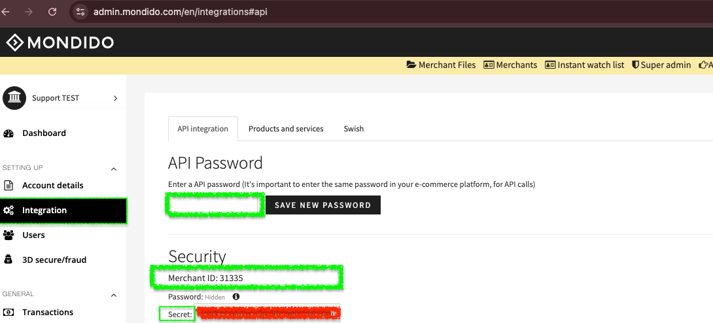Open 3D secure/fraud settings
Screen dimensions: 713x323
[x=54, y=260]
